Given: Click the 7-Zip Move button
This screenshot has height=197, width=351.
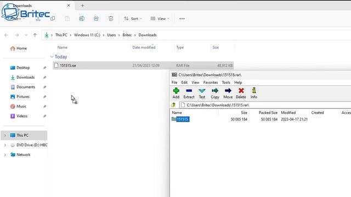Looking at the screenshot, I should (x=228, y=93).
